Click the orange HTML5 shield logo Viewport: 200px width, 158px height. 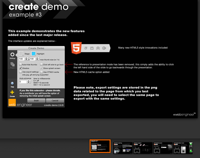76,48
